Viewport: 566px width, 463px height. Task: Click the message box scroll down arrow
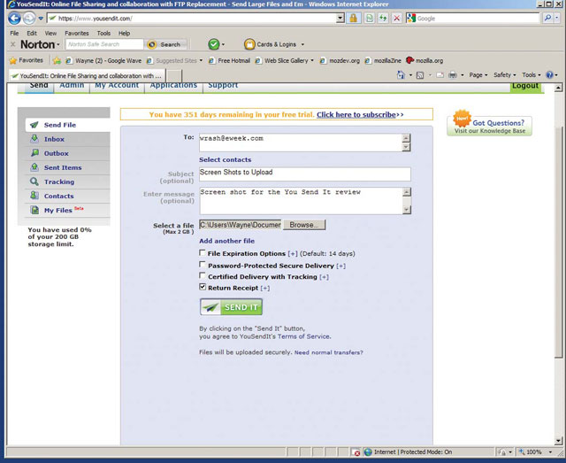tap(407, 210)
